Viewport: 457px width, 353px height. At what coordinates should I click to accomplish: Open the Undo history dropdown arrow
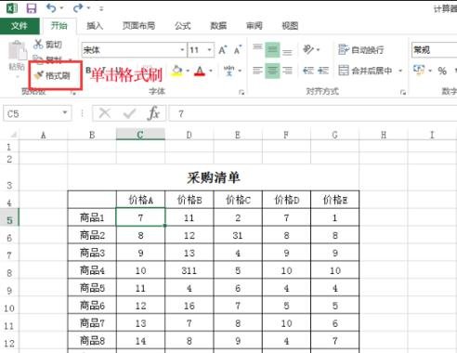point(61,8)
